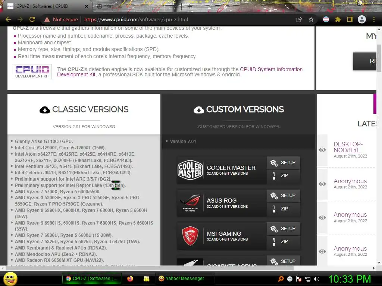
Task: Select the 'Glenfly Arise-GT10C0 GPU.' line
Action: point(44,141)
